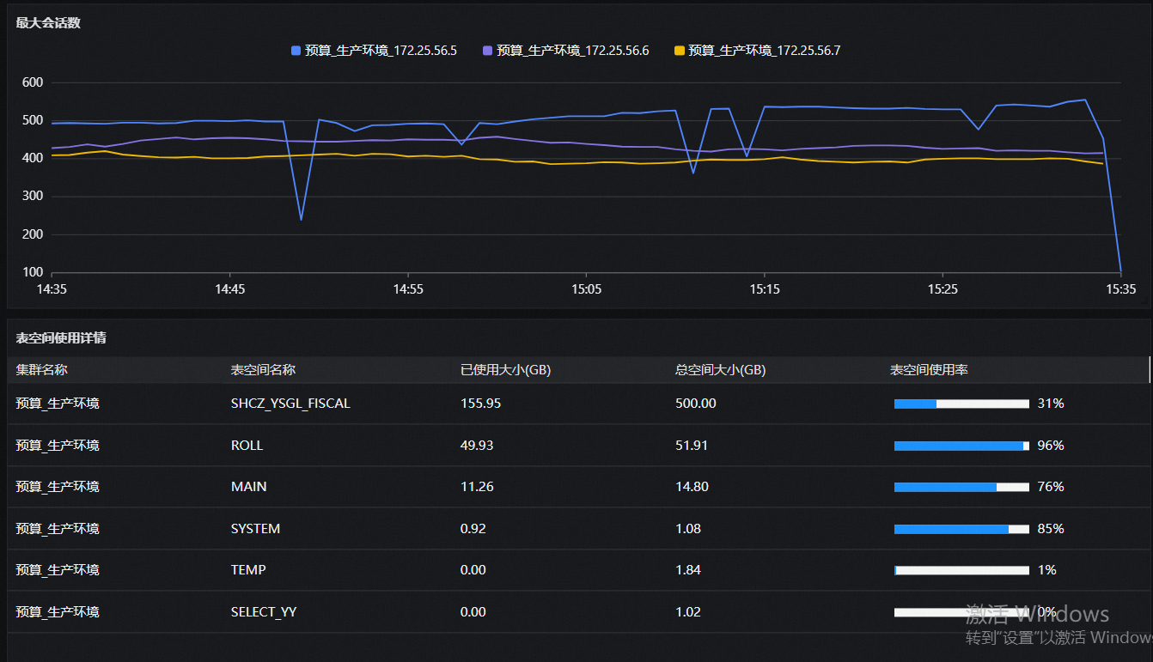The image size is (1153, 662).
Task: Click the 15:05 x-axis time label
Action: [x=587, y=289]
